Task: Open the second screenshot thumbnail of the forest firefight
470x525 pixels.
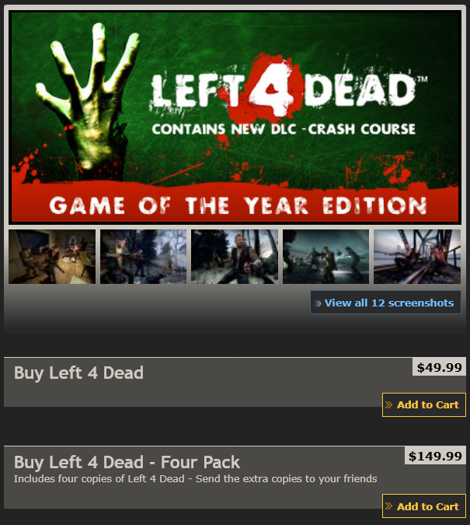Action: (x=143, y=257)
